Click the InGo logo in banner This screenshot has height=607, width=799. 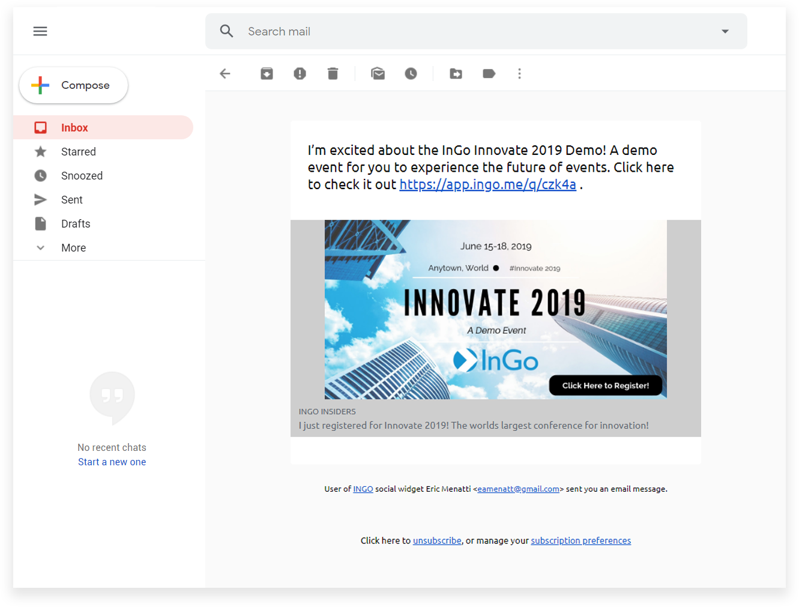(496, 360)
